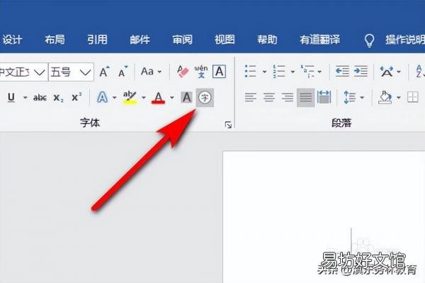Image resolution: width=425 pixels, height=283 pixels.
Task: Toggle justify paragraph alignment
Action: [x=305, y=97]
